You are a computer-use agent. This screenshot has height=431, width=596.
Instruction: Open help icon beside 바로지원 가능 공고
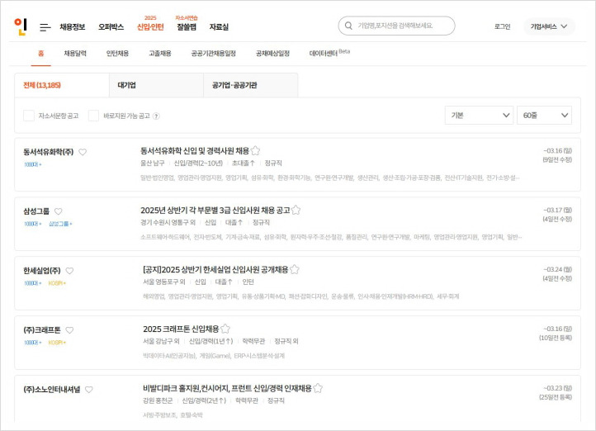156,116
